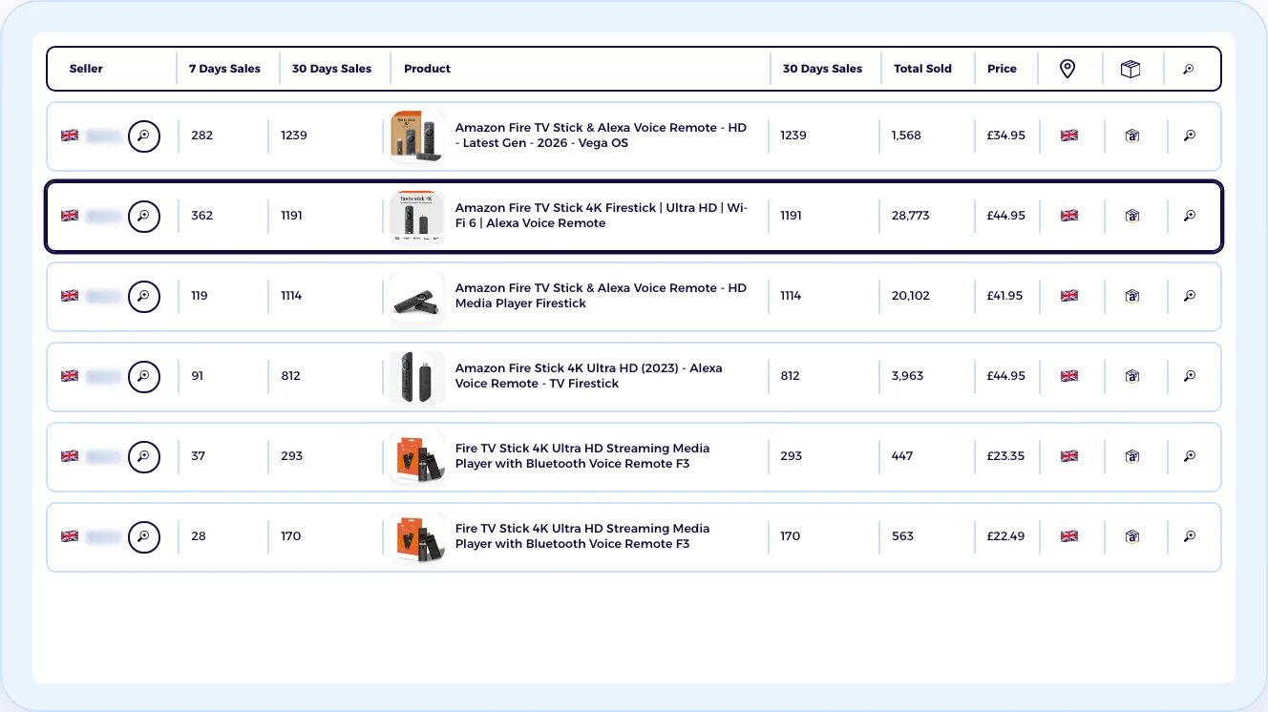The width and height of the screenshot is (1268, 712).
Task: Click the Amazon fulfilment icon in the £34.95 row
Action: pos(1132,136)
